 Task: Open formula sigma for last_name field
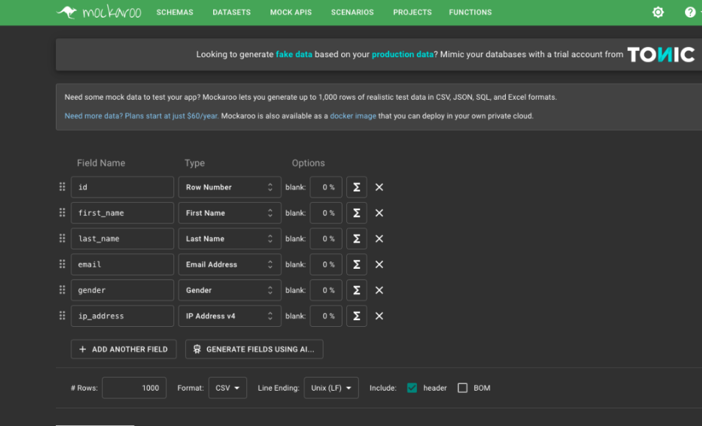(357, 239)
